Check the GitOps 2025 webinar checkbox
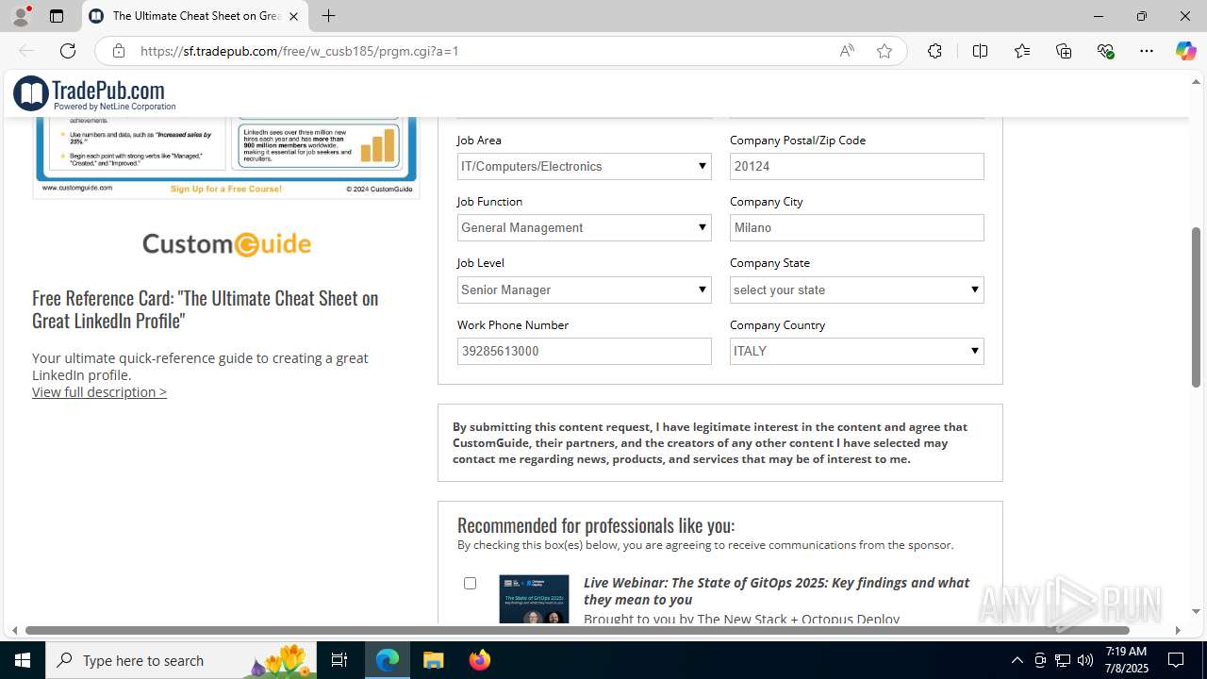 470,583
